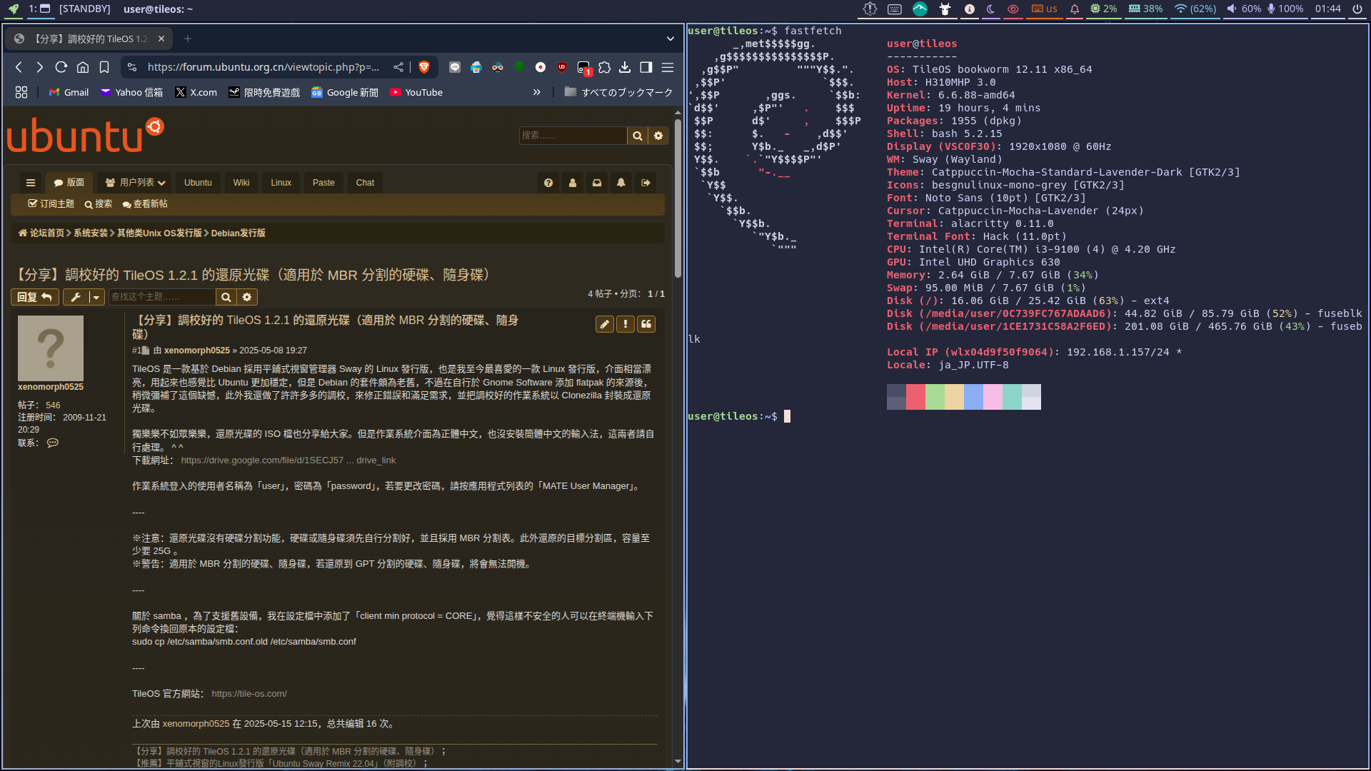Open the Linux nav tab
This screenshot has height=771, width=1371.
pos(281,183)
